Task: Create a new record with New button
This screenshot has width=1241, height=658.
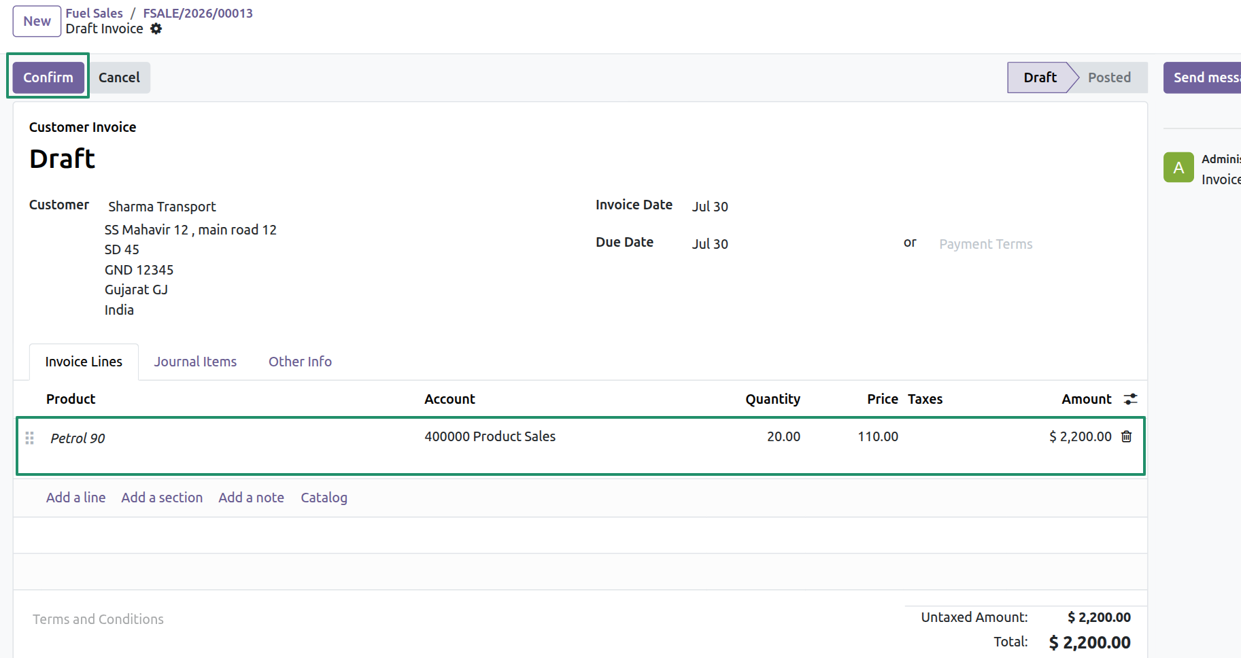Action: 37,21
